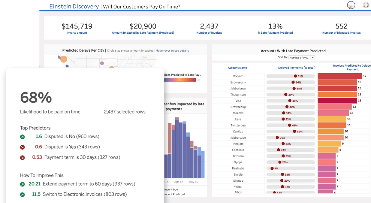Click the Tableau logo icon
Image resolution: width=371 pixels, height=203 pixels.
coord(366,5)
